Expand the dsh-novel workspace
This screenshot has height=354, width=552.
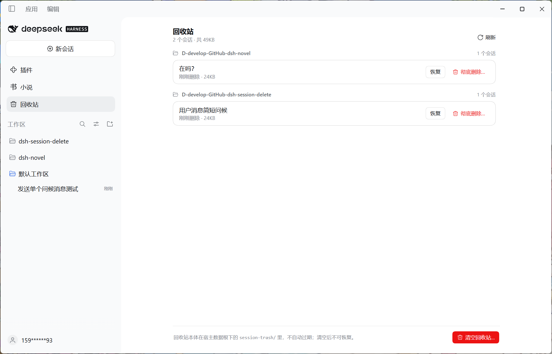pos(61,157)
